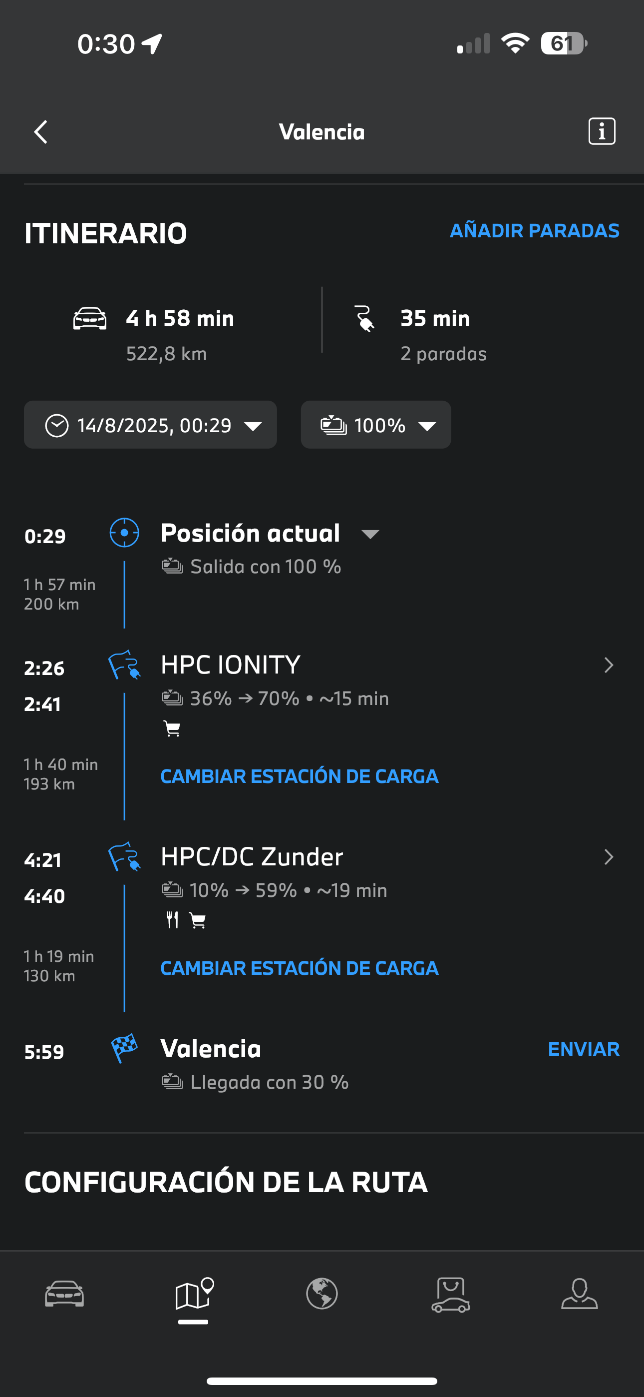This screenshot has height=1397, width=644.
Task: Tap the current position crosshair icon
Action: click(124, 533)
